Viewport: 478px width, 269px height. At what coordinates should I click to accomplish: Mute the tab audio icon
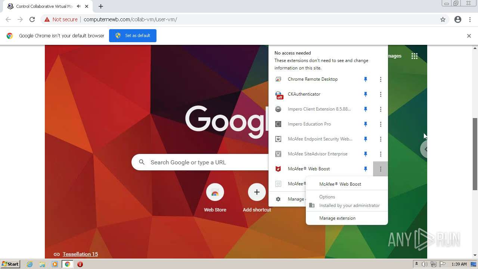[x=79, y=6]
